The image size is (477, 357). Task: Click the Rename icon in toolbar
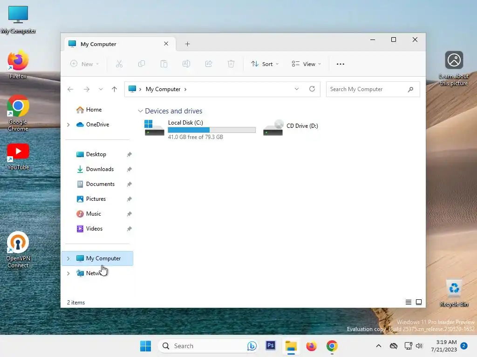click(x=186, y=64)
